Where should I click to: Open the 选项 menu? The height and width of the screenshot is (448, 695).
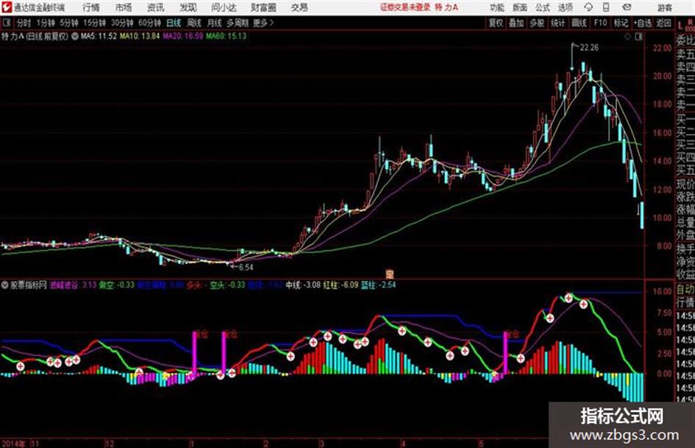pos(565,7)
